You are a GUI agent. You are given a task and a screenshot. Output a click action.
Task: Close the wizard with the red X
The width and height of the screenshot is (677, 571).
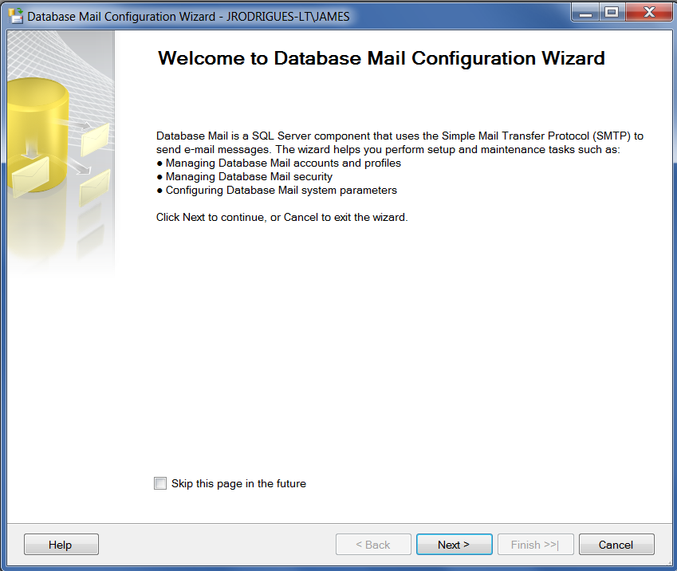(647, 13)
